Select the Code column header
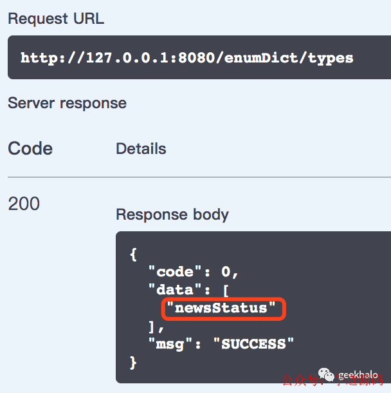 pyautogui.click(x=30, y=148)
